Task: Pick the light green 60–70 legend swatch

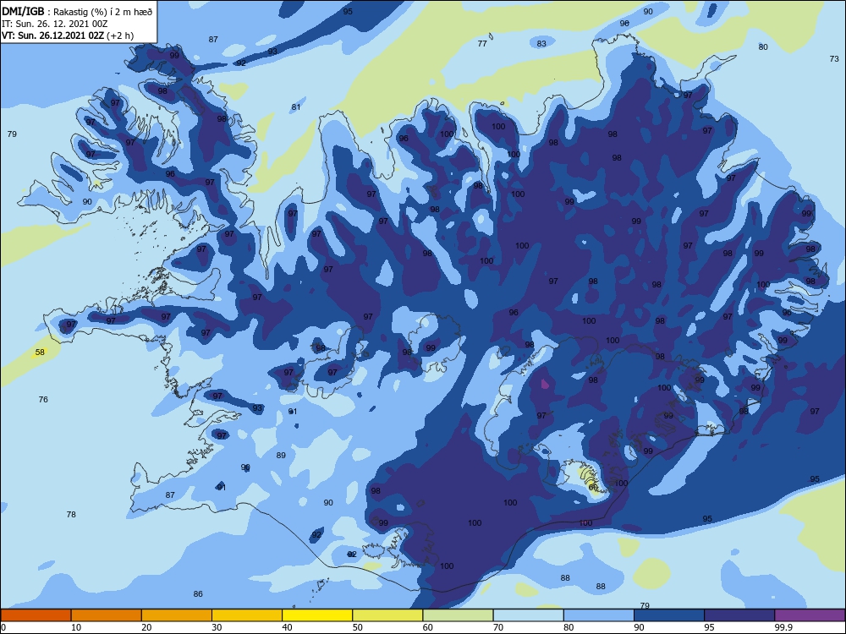Action: 458,615
